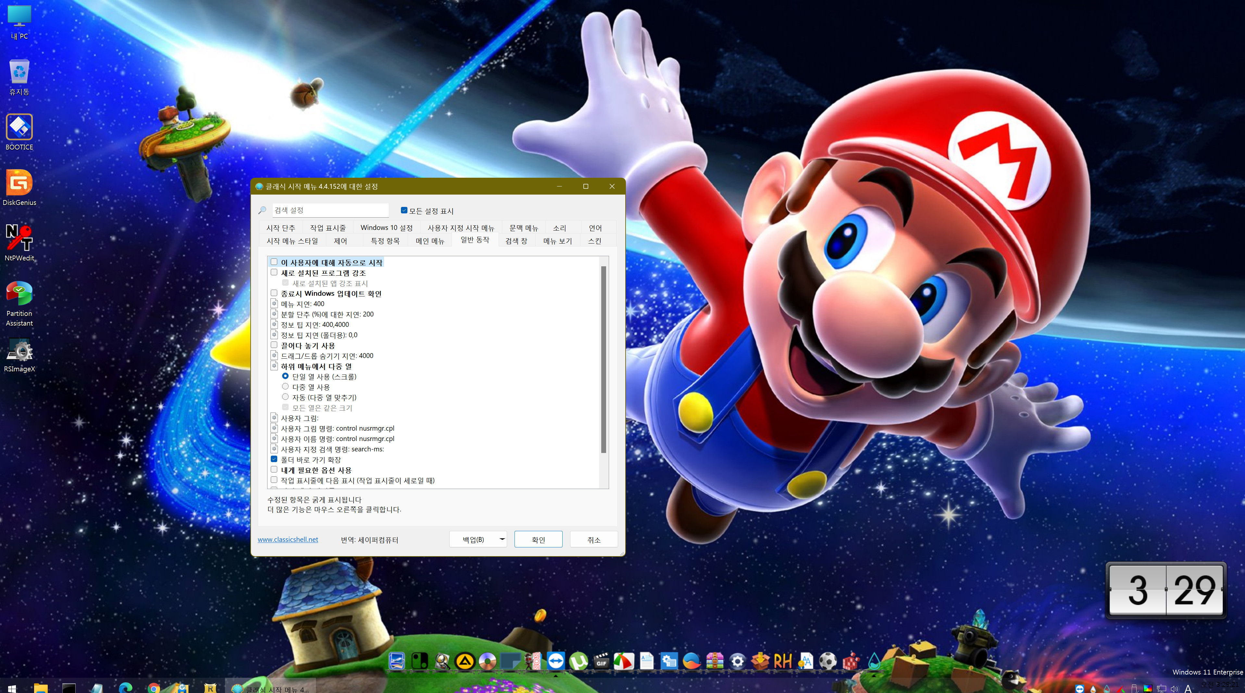Open the RSImageX desktop icon

19,355
